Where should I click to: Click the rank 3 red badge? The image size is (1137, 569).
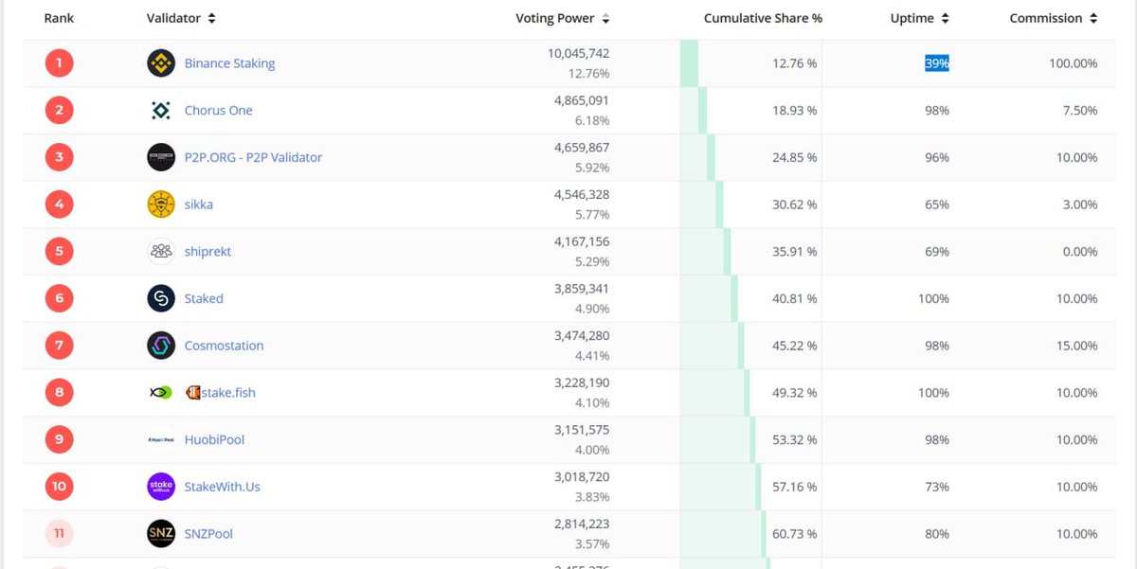coord(59,157)
